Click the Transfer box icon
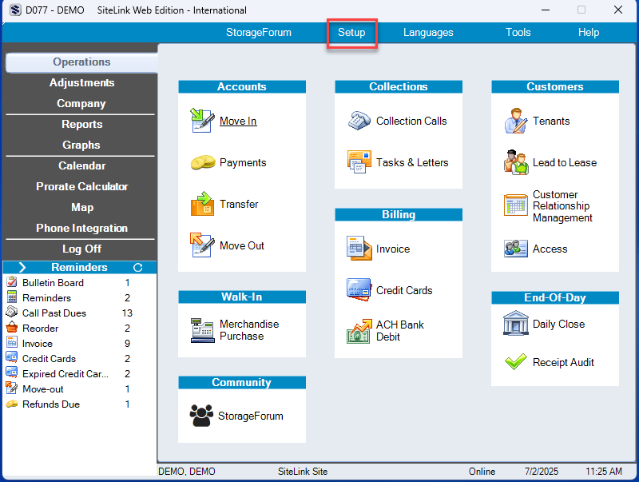This screenshot has width=639, height=482. click(202, 204)
